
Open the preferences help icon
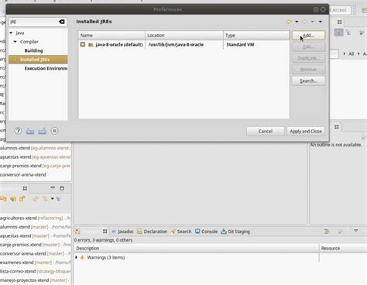pyautogui.click(x=18, y=131)
